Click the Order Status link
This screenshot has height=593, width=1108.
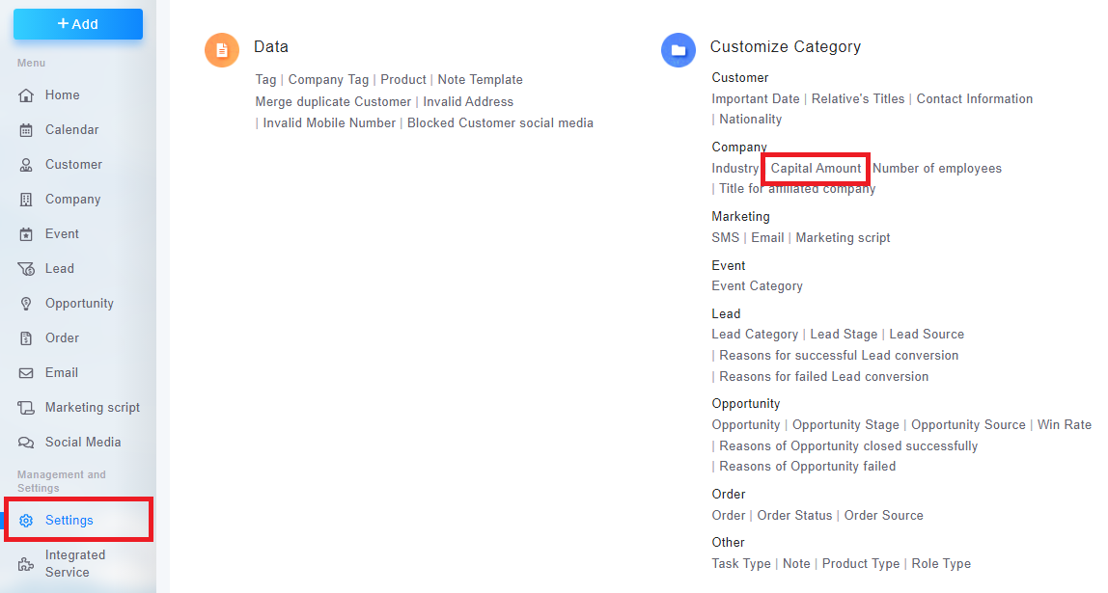[x=795, y=515]
